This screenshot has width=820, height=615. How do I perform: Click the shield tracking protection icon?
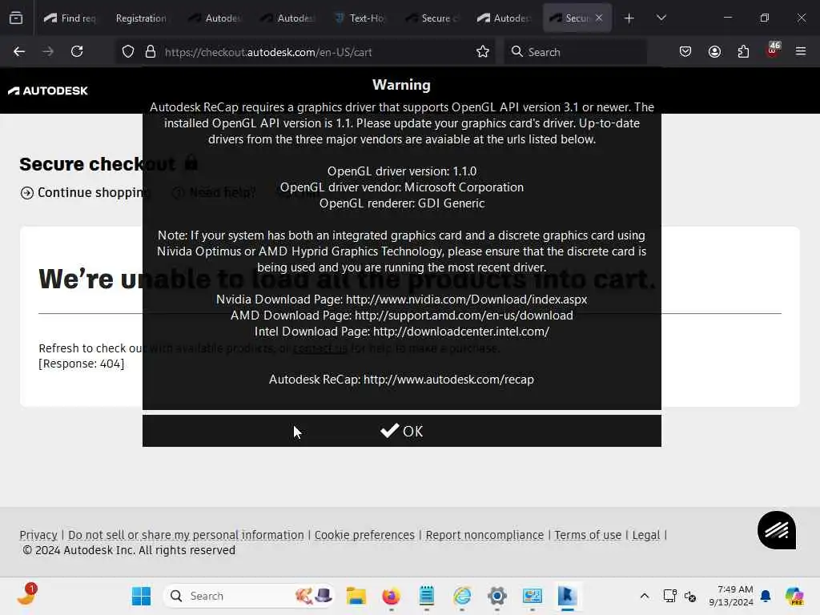click(128, 52)
